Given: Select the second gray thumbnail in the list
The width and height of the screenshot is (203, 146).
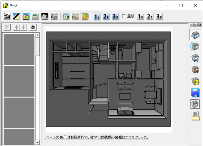Looking at the screenshot, I should [19, 81].
